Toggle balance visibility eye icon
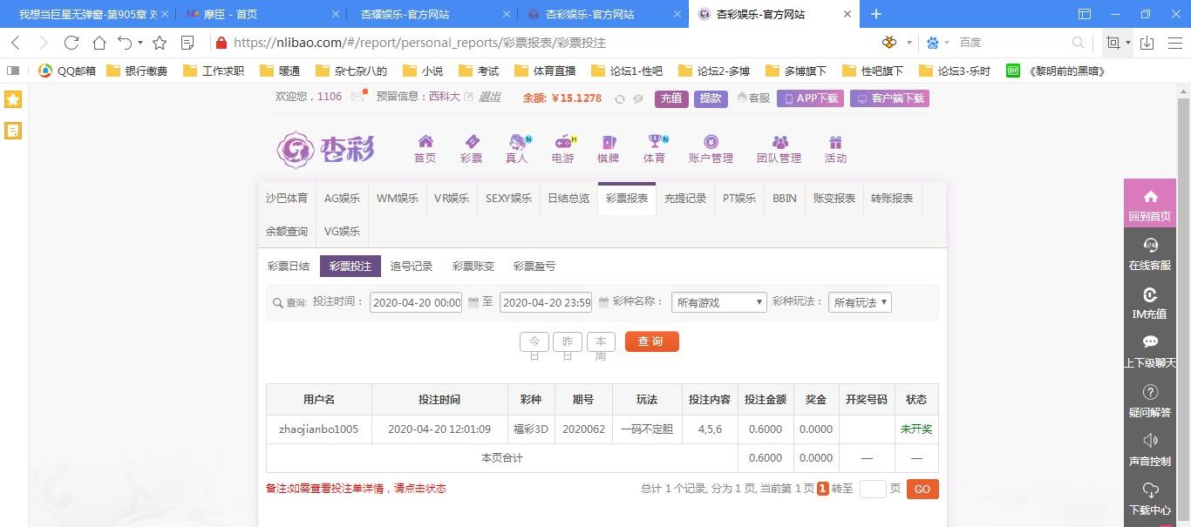 click(638, 98)
